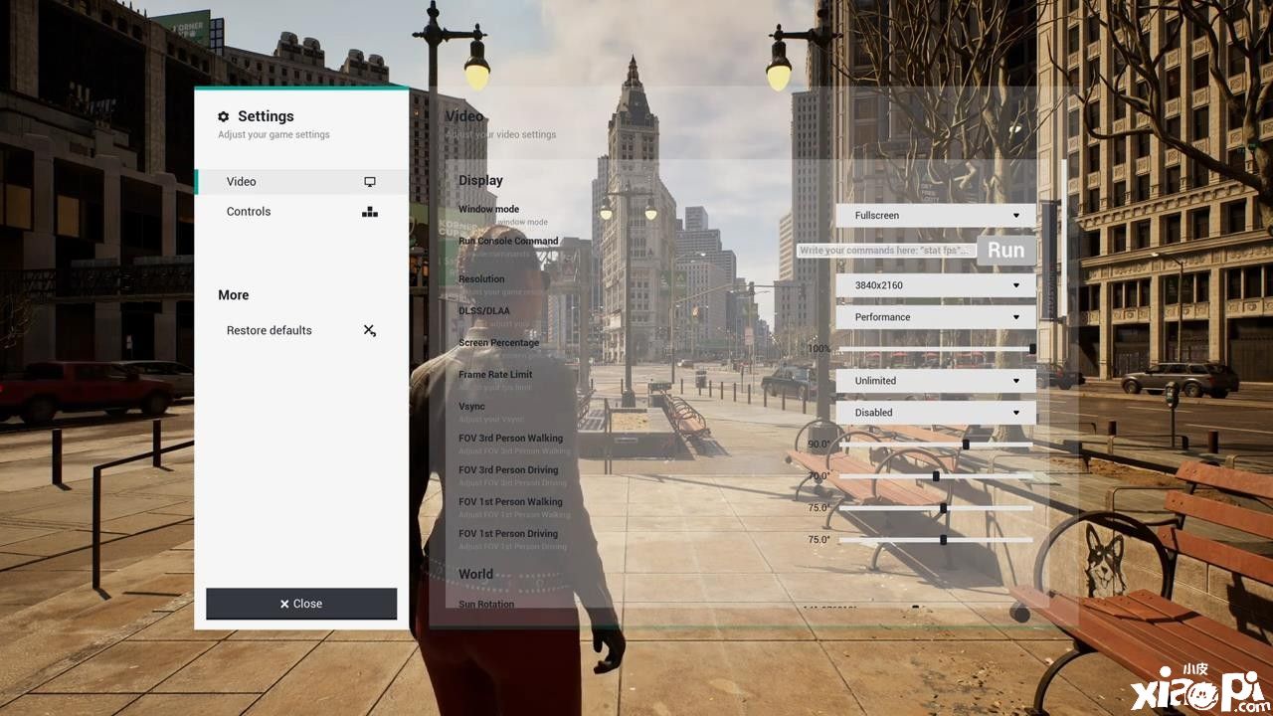Click the Restore defaults reset icon
The width and height of the screenshot is (1273, 716).
coord(370,330)
